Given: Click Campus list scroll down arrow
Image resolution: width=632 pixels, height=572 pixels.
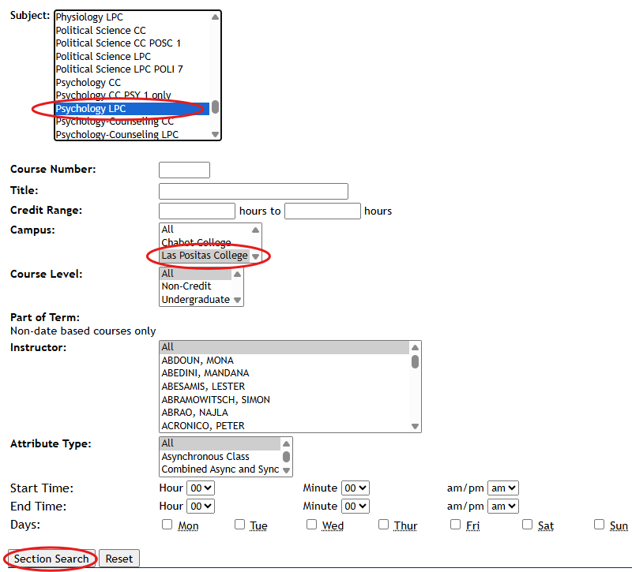Looking at the screenshot, I should (255, 256).
